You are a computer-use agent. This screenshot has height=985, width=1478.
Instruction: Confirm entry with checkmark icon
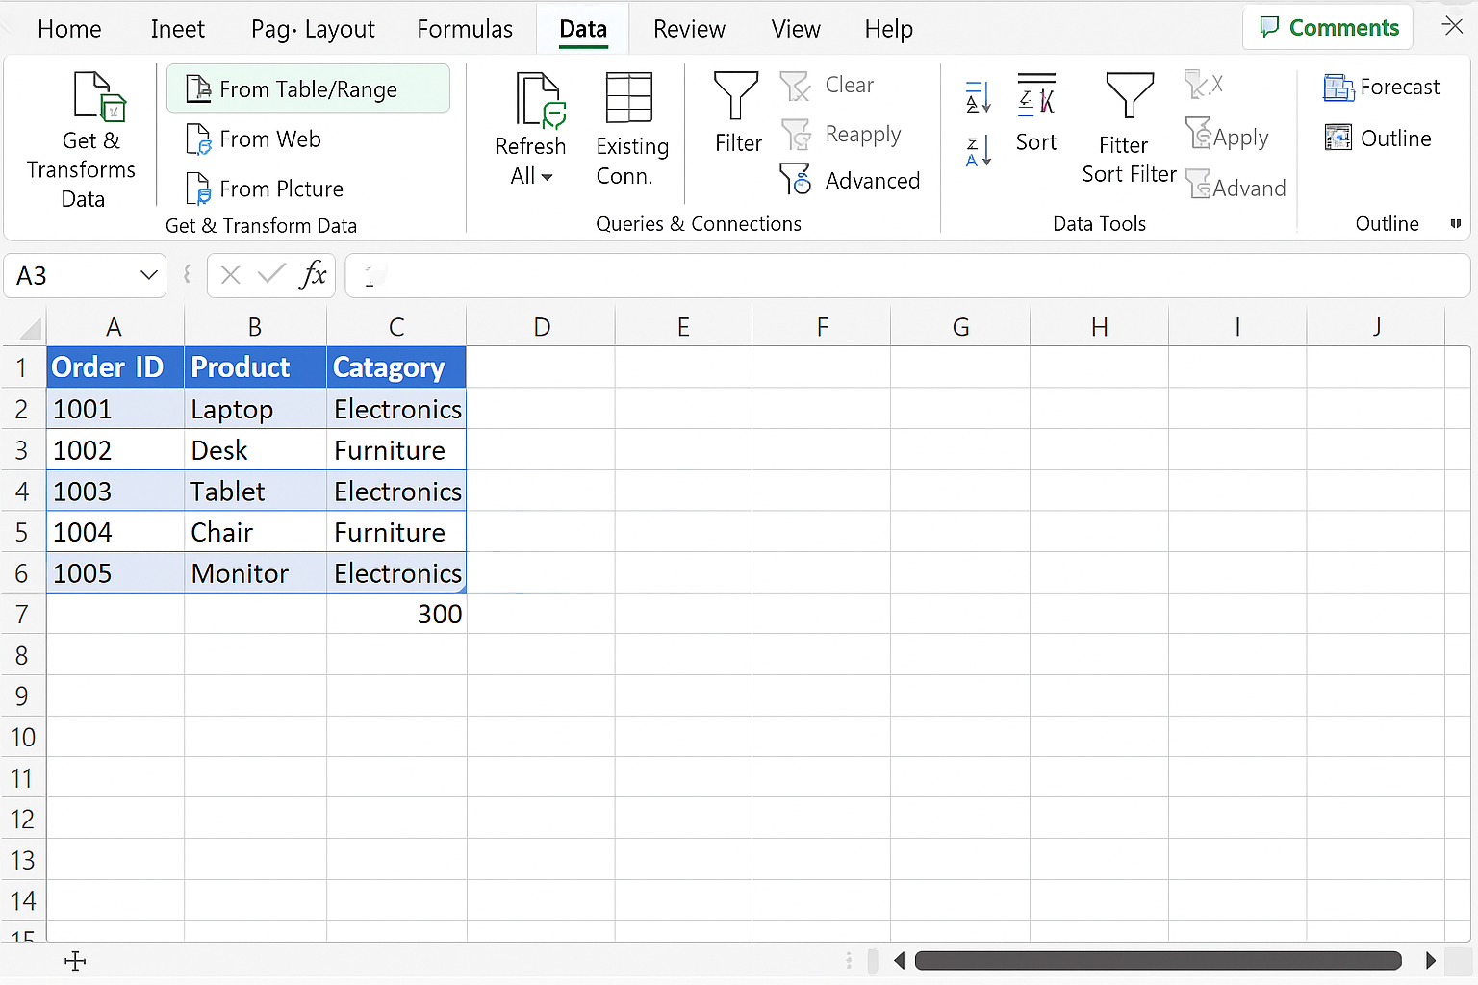[272, 275]
